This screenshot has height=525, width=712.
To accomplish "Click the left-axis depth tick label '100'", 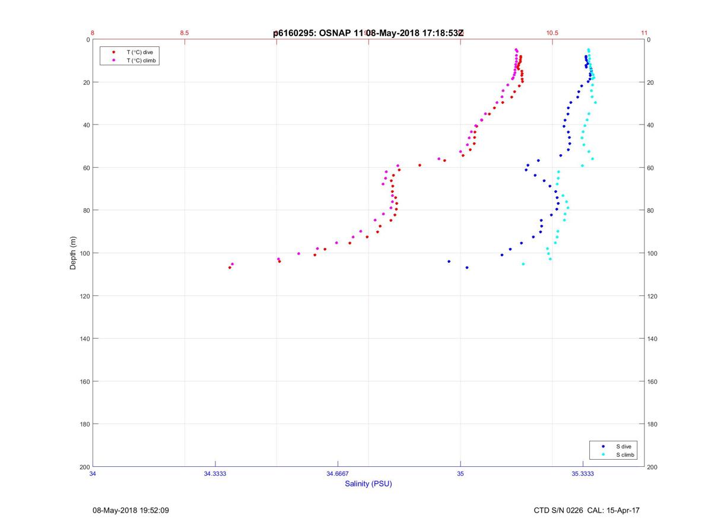I will [84, 253].
